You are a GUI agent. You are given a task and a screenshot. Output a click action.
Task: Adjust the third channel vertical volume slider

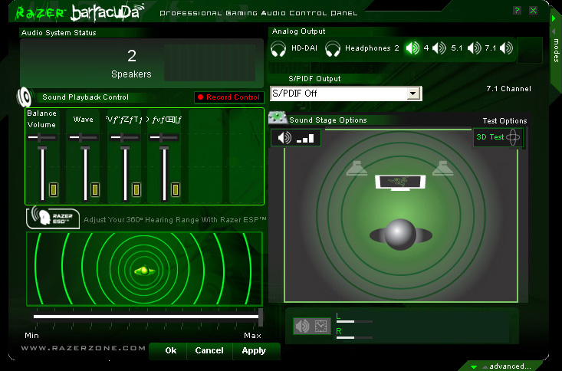click(125, 173)
